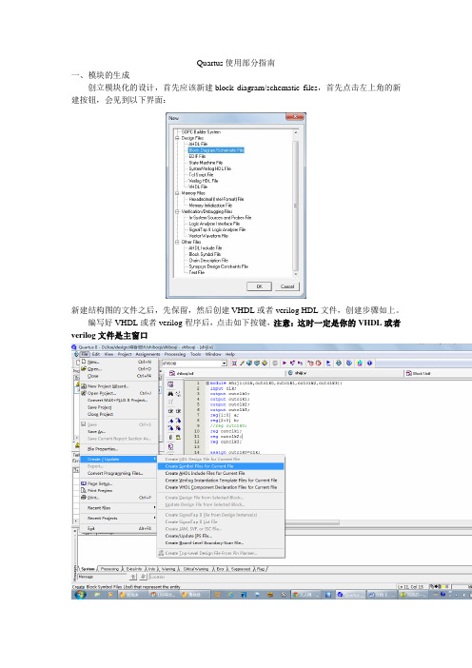Select the Error messages tab
The width and height of the screenshot is (472, 668).
click(220, 569)
